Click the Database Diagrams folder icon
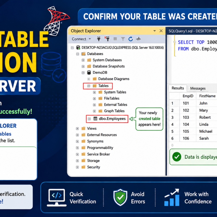 point(95,79)
